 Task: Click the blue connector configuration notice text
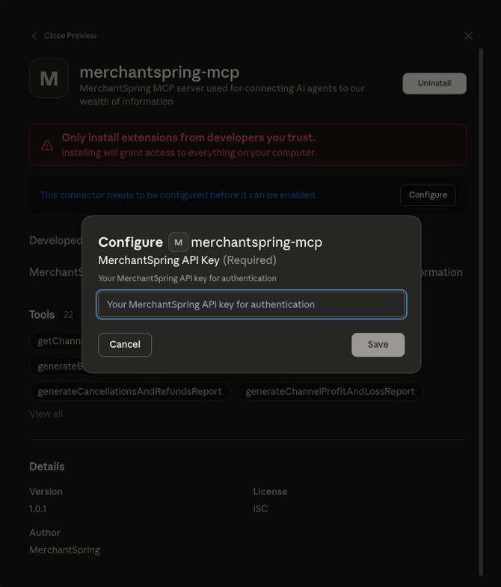click(x=178, y=195)
